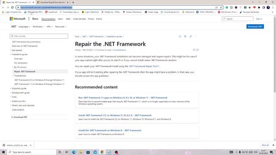
Task: Open the 4 contributors link
Action: [119, 50]
